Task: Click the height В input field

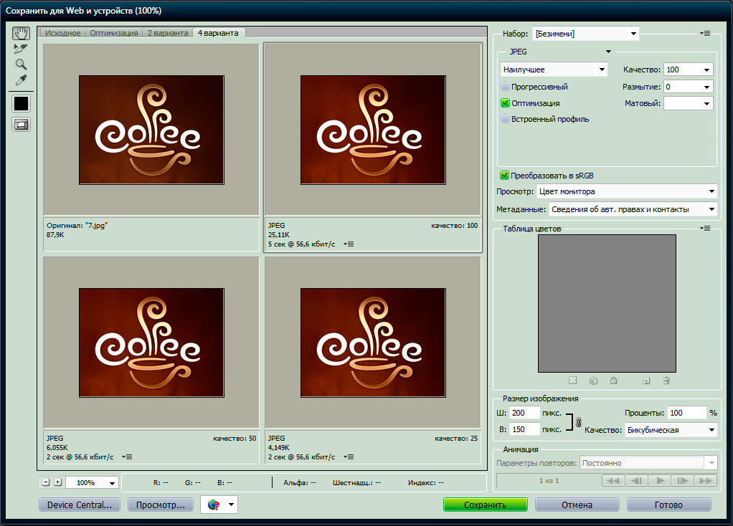Action: click(x=524, y=429)
